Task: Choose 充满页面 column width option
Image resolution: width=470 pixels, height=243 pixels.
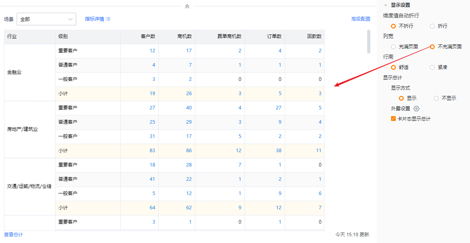Action: (x=393, y=47)
